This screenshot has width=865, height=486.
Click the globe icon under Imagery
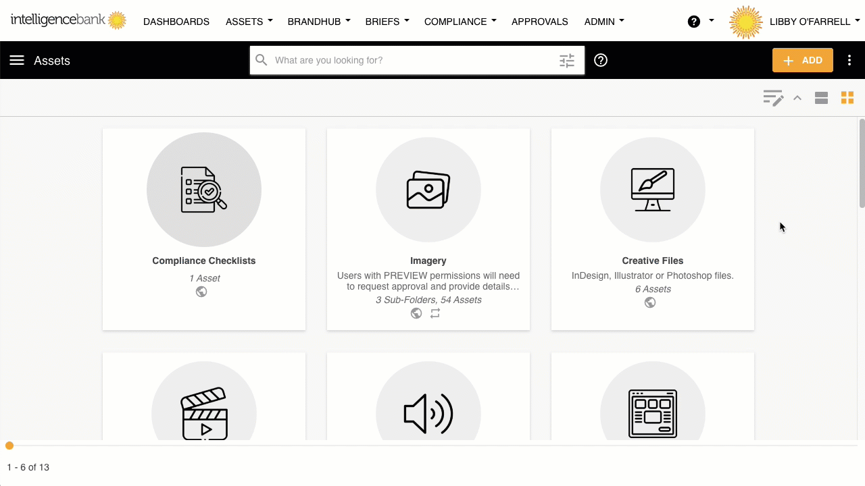pos(416,313)
